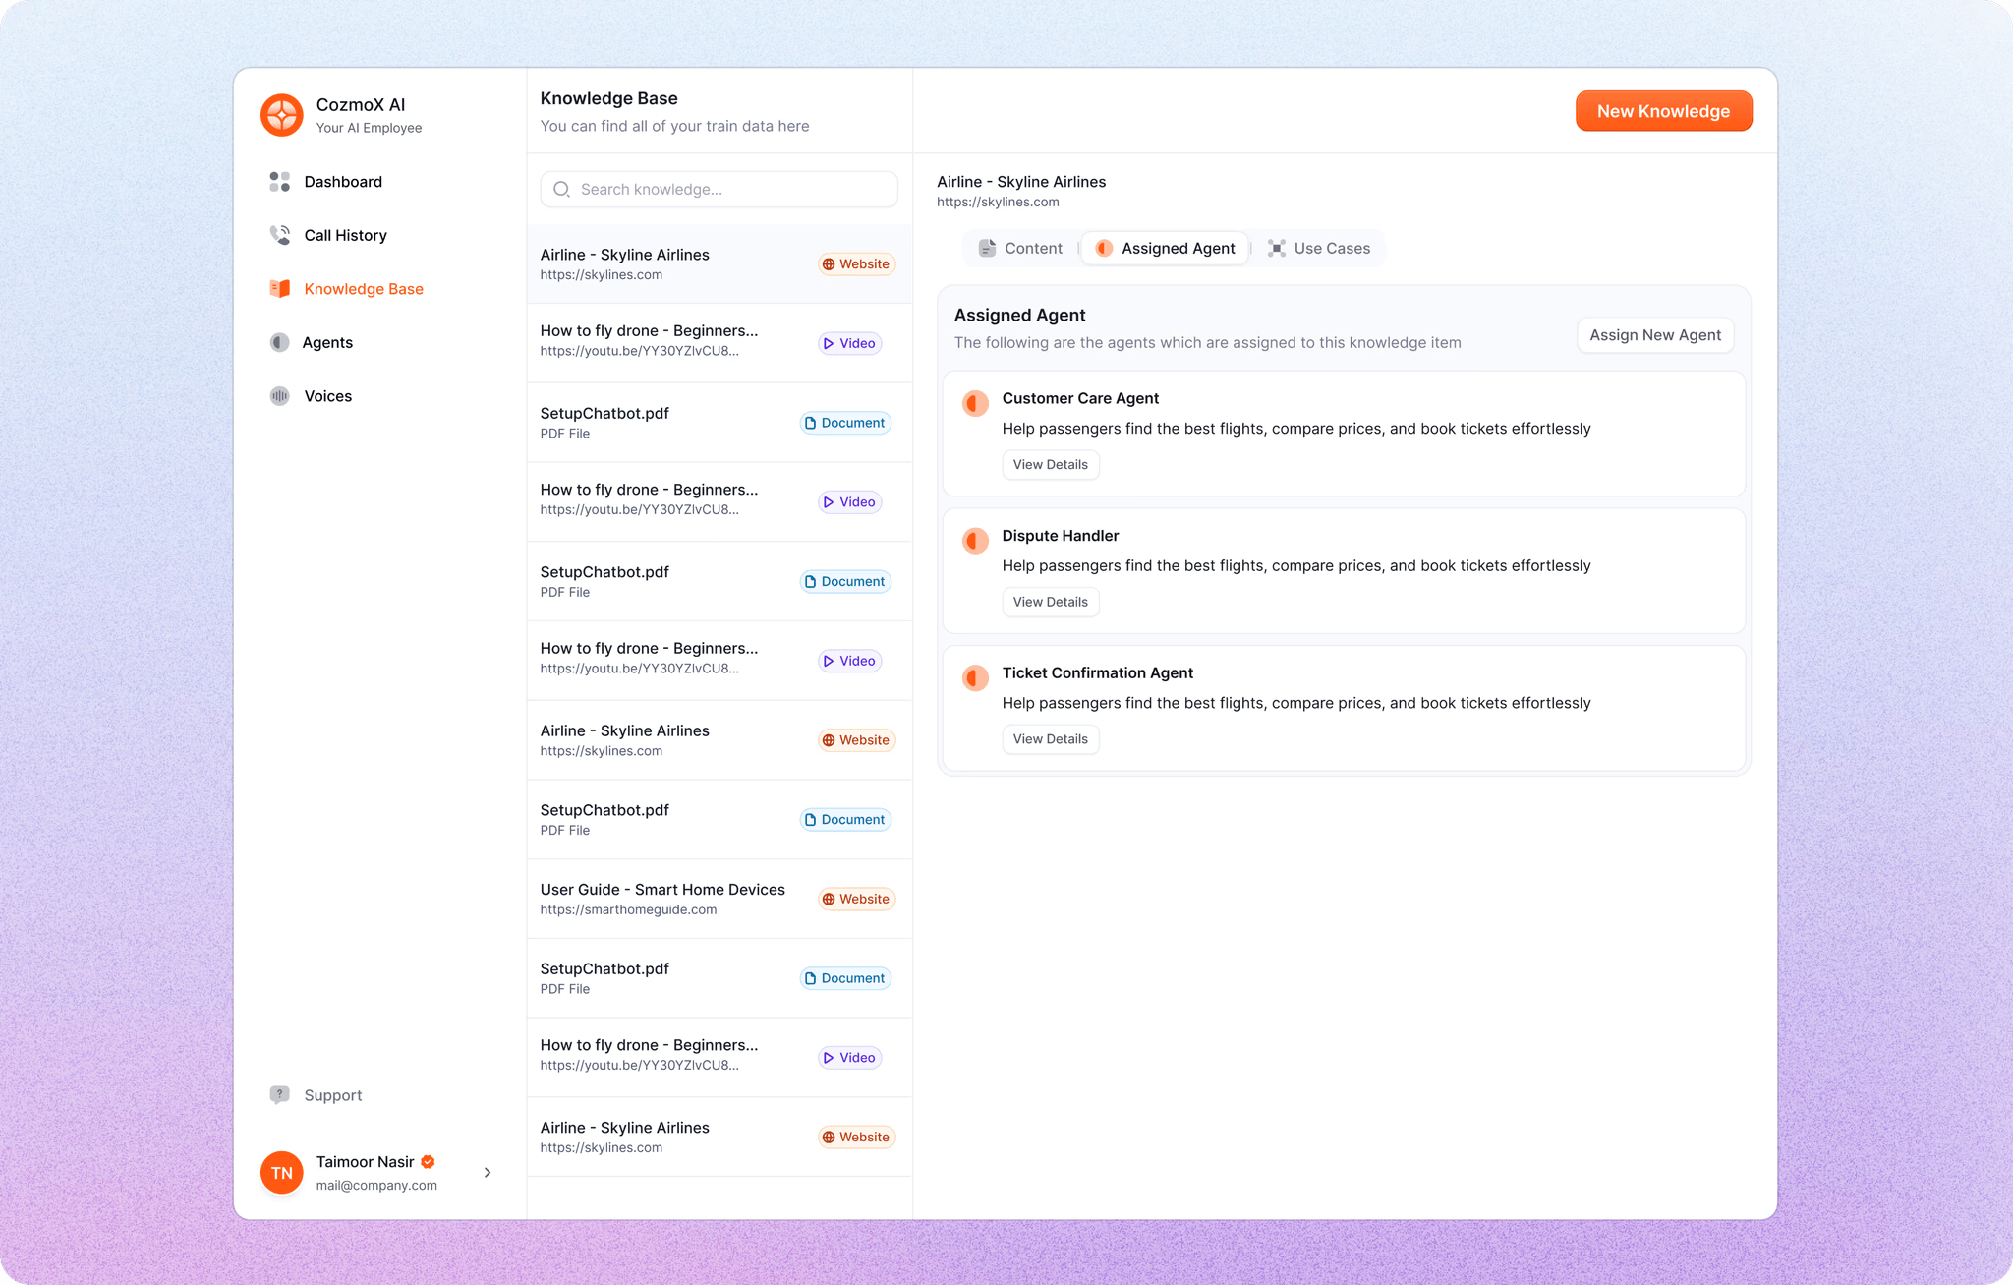
Task: Click the TN avatar circle
Action: [x=281, y=1172]
